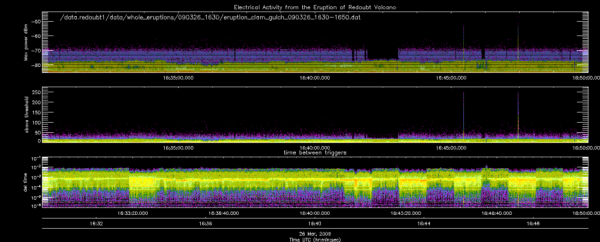Screen dimensions: 600x242
Task: Click the 'time between triggers' plot title
Action: pos(315,152)
